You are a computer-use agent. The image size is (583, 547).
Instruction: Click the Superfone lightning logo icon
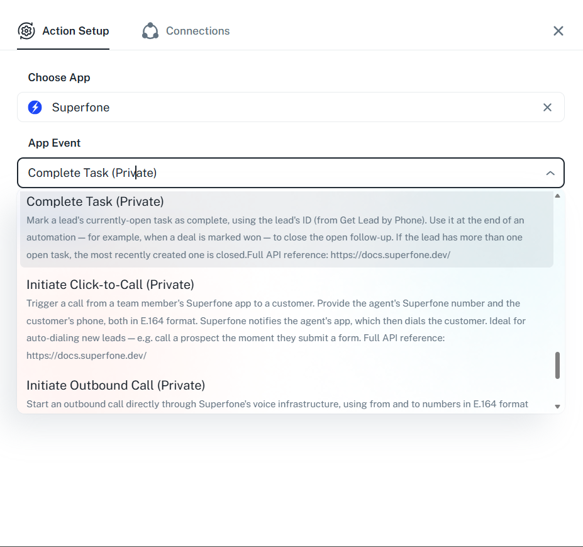[x=35, y=107]
